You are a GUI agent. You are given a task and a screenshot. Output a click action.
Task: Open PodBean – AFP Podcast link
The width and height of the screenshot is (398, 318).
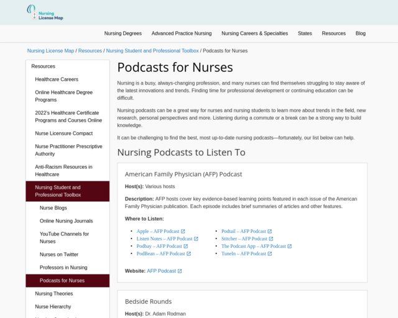coord(160,253)
